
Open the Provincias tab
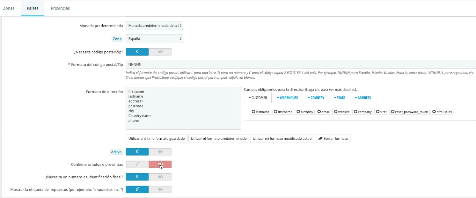coord(60,8)
